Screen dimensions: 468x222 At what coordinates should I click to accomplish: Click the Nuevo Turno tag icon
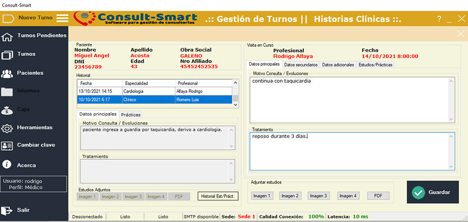click(x=9, y=19)
